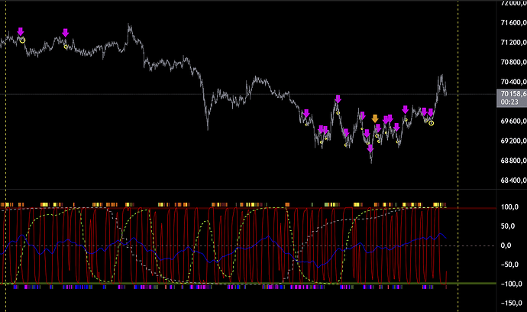Select the vertical dashed yellow line at right

click(457, 153)
